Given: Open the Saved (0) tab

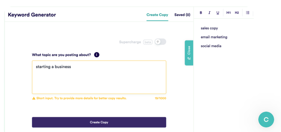Looking at the screenshot, I should coord(182,15).
